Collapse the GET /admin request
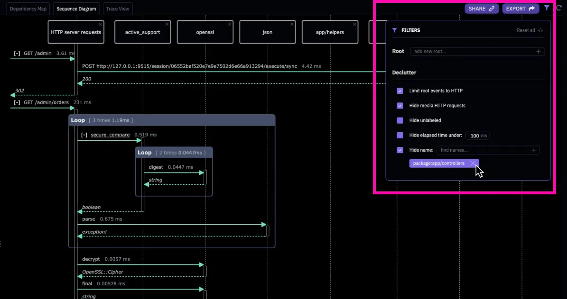 tap(17, 53)
